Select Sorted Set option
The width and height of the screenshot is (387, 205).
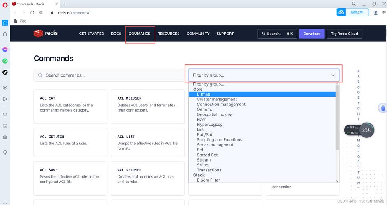262,155
